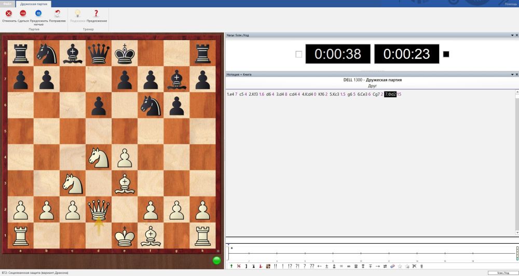This screenshot has width=519, height=276.
Task: Click the B72 Sicilian Dragon opening label
Action: click(x=35, y=273)
